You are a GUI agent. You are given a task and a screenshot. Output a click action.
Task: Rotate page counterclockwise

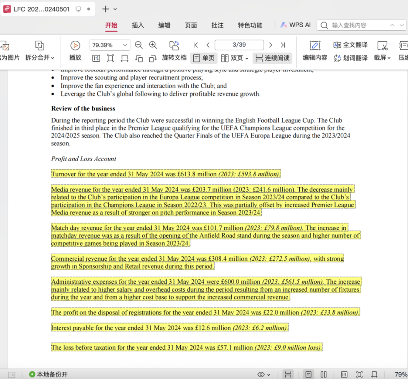[139, 58]
